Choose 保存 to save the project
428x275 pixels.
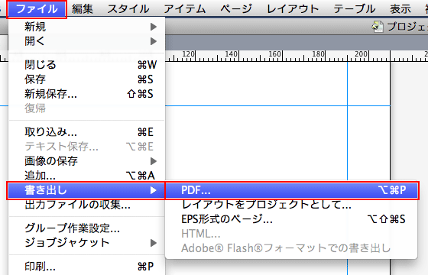(x=87, y=79)
